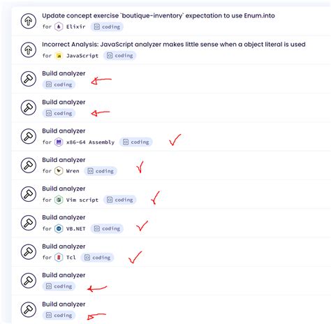Select hammer icon for Wren Build analyzer
Viewport: 331px width, 324px height.
(29, 165)
